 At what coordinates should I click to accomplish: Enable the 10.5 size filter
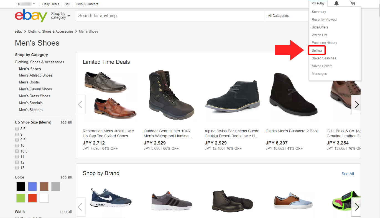pos(17,151)
